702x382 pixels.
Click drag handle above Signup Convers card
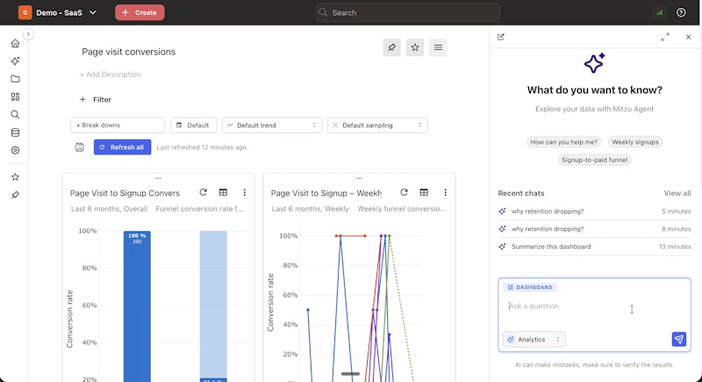click(x=158, y=178)
